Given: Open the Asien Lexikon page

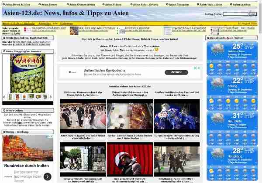Looking at the screenshot, I should 241,5.
